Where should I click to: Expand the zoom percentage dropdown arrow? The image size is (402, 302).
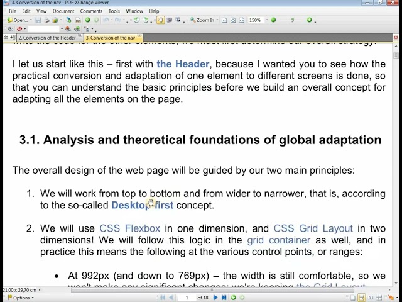(267, 20)
